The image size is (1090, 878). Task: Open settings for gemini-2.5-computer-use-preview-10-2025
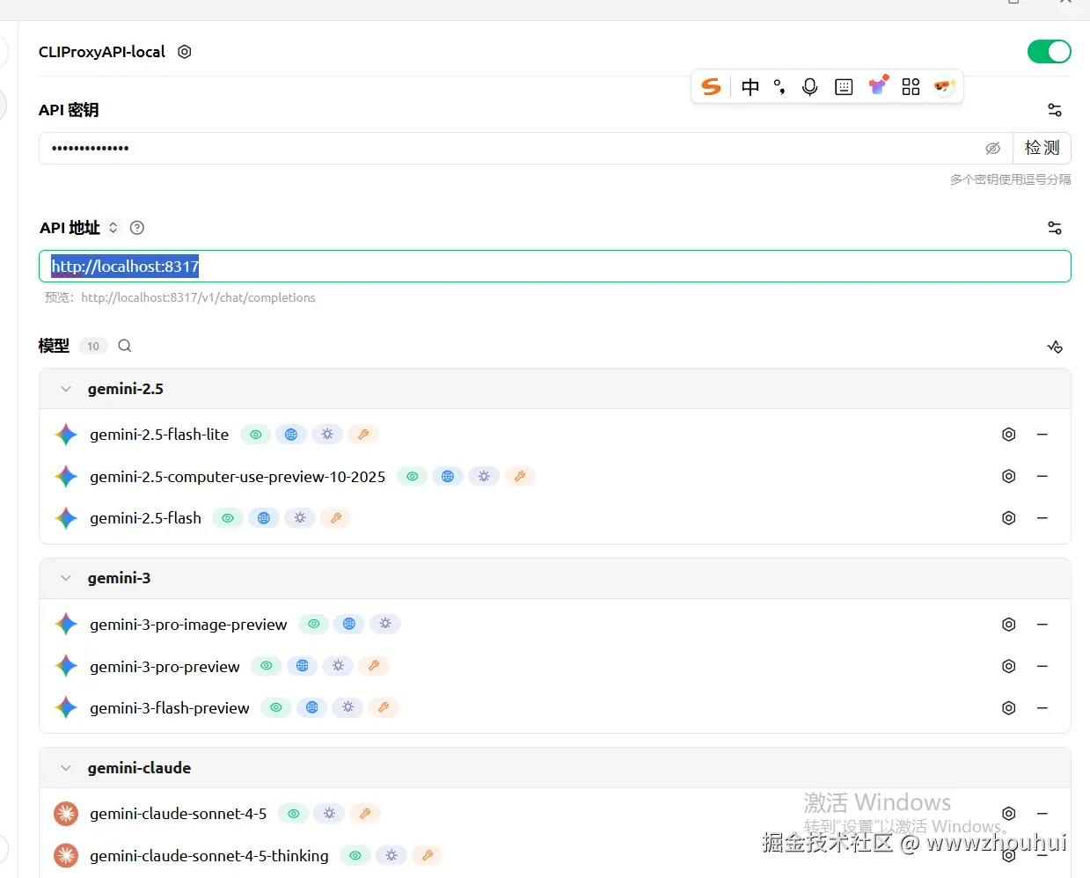1009,476
